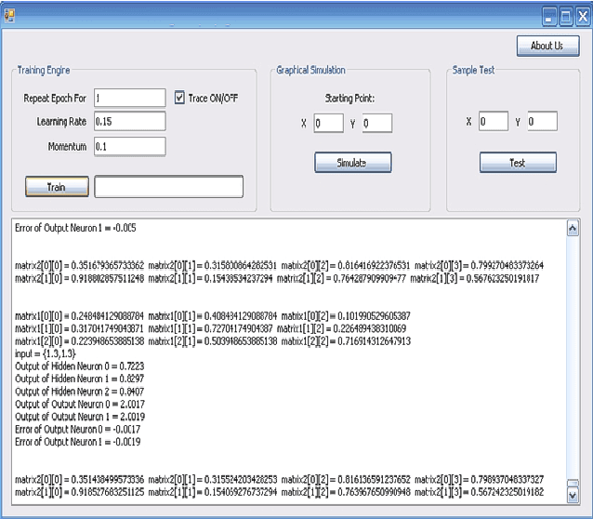The height and width of the screenshot is (519, 593).
Task: Click the Sample Test Y input
Action: click(542, 121)
